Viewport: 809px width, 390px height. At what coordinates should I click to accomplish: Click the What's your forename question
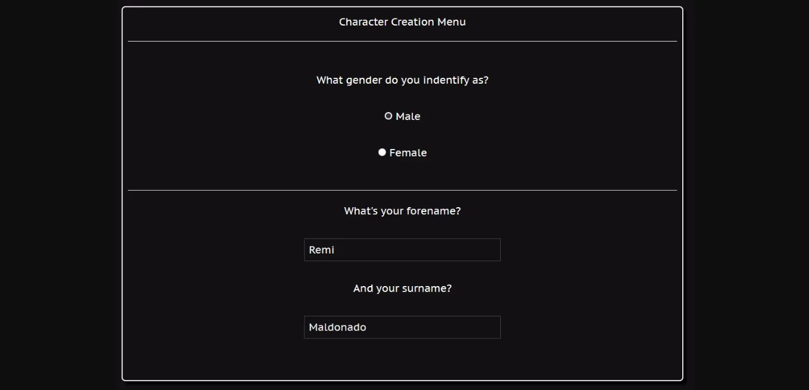(x=402, y=211)
